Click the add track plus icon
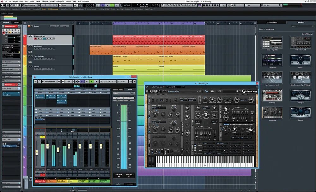 (x=70, y=23)
